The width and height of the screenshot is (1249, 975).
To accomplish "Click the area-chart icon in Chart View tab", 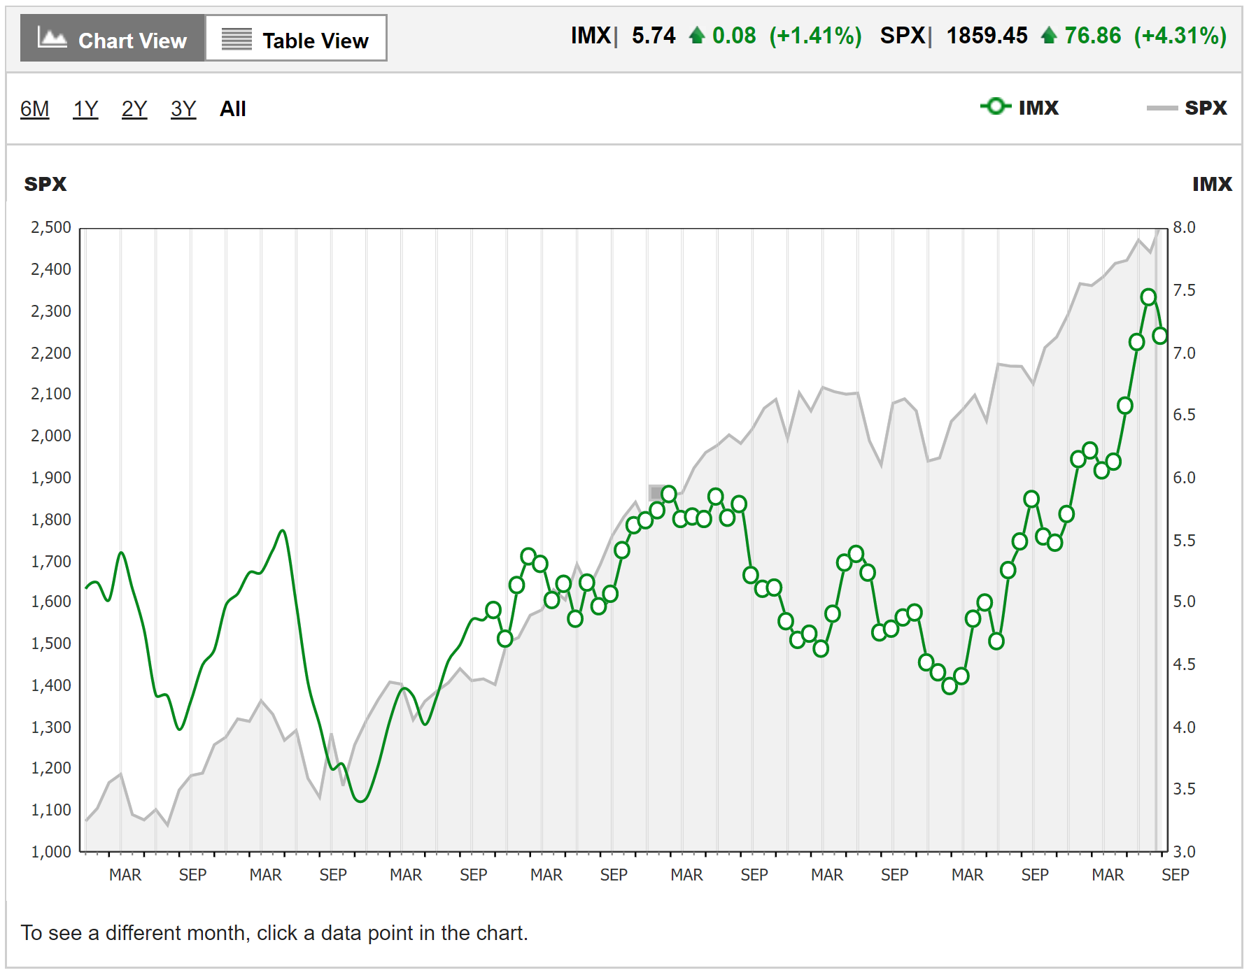I will pos(52,38).
